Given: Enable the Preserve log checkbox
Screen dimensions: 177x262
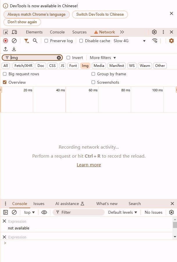Looking at the screenshot, I should (x=46, y=41).
